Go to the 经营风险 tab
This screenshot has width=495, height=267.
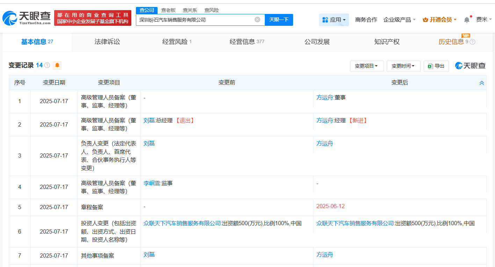pos(177,42)
